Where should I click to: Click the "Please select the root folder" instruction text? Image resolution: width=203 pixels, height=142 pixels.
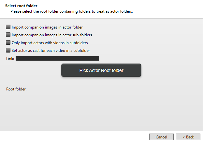pos(71,12)
